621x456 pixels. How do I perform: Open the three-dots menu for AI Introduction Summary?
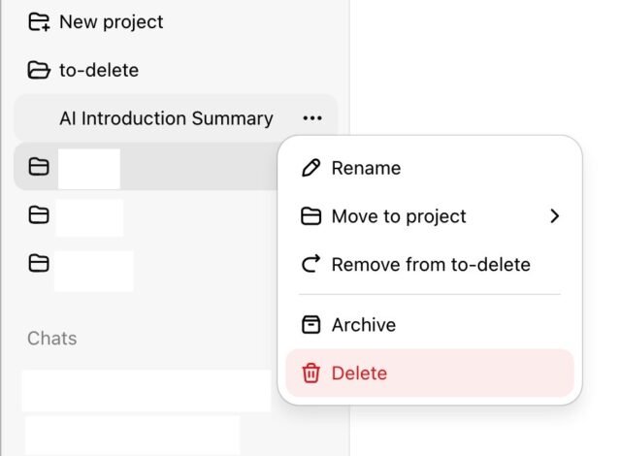click(x=312, y=118)
